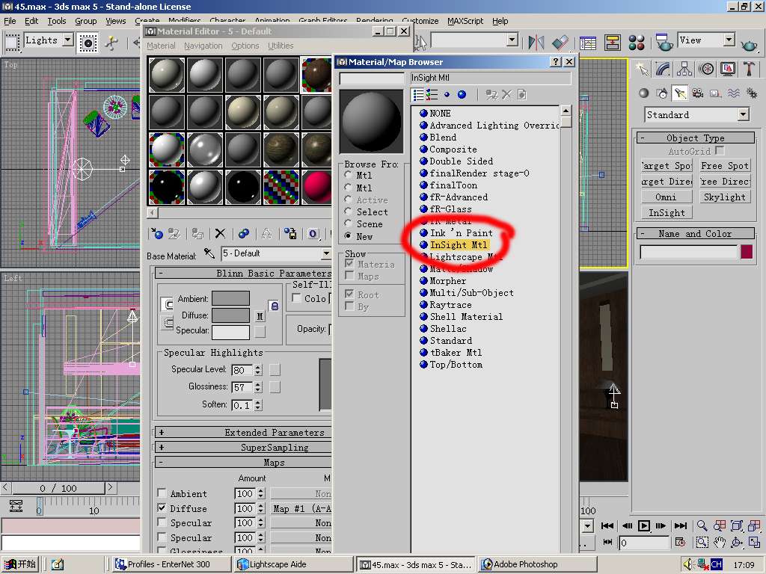Toggle the ambient-diffuse lock button
Screen dimensions: 766x574
(x=275, y=306)
